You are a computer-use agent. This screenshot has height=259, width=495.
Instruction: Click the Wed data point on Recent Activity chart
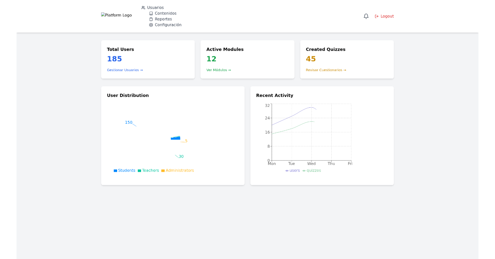pyautogui.click(x=311, y=108)
